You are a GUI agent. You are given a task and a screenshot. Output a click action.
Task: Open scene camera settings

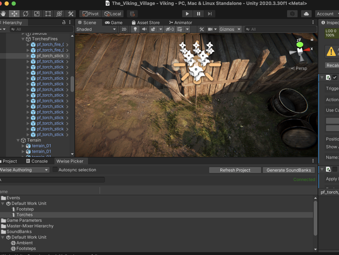(x=210, y=29)
